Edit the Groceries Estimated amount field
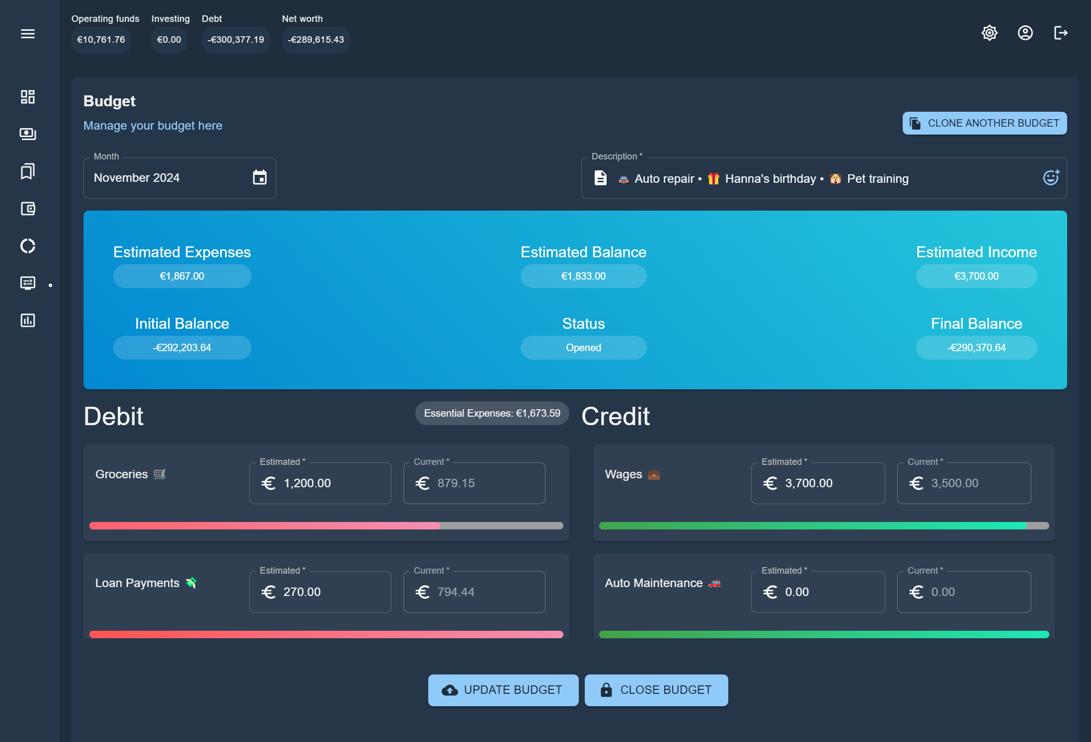 [x=328, y=483]
